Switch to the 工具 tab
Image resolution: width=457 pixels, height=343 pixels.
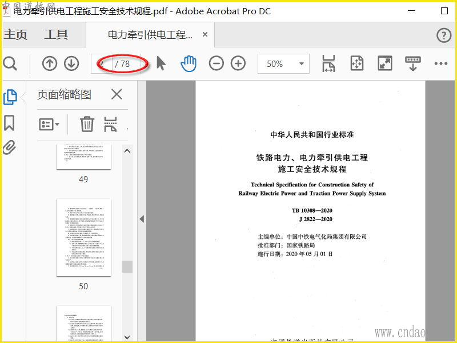(x=56, y=34)
